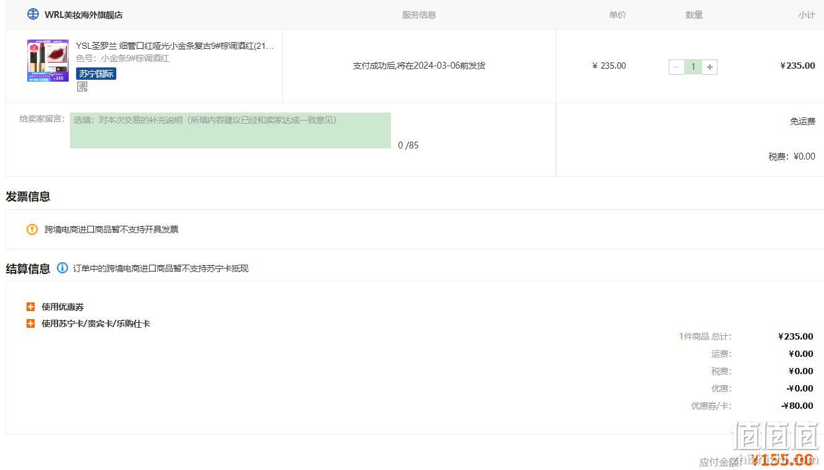Click the 跨境电商进口商品暂不支持开具发票 notice
This screenshot has width=824, height=470.
pyautogui.click(x=111, y=229)
